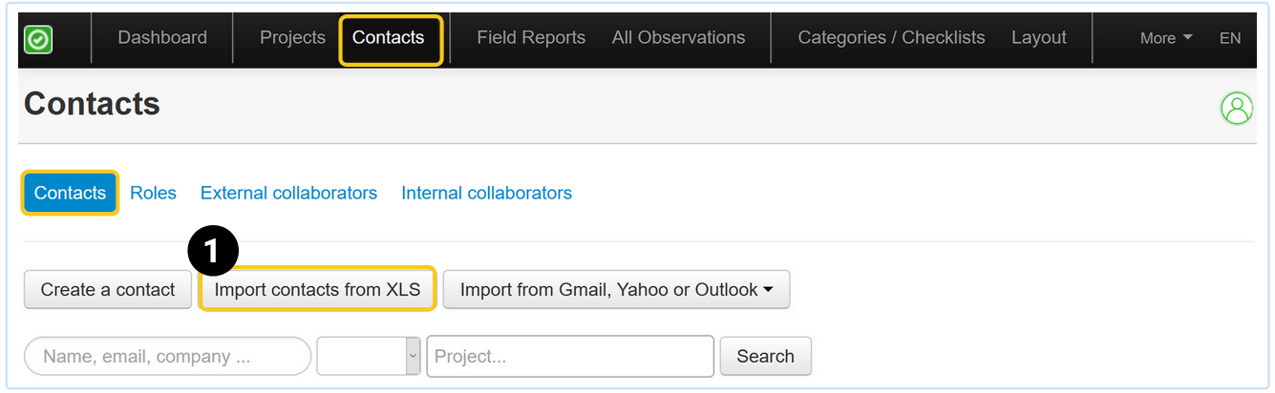Open the user profile icon
The height and width of the screenshot is (393, 1275).
coord(1237,108)
